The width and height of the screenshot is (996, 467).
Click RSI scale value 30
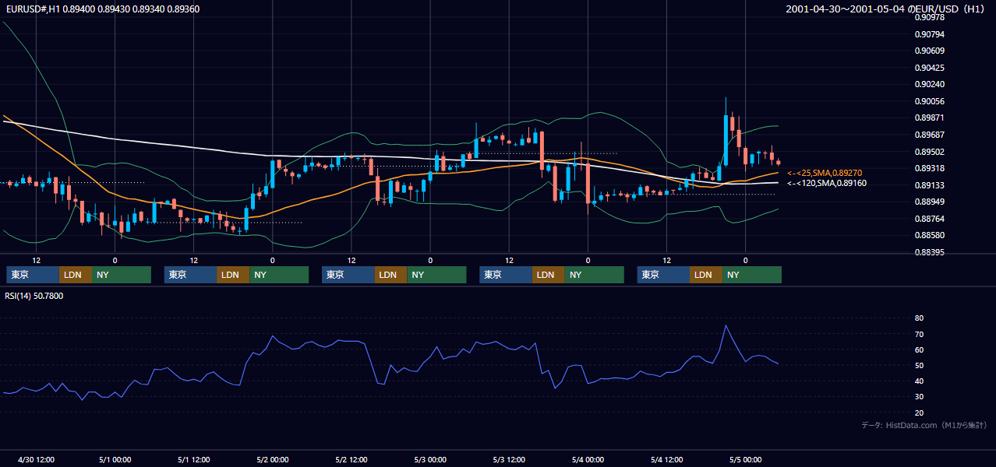(x=919, y=397)
